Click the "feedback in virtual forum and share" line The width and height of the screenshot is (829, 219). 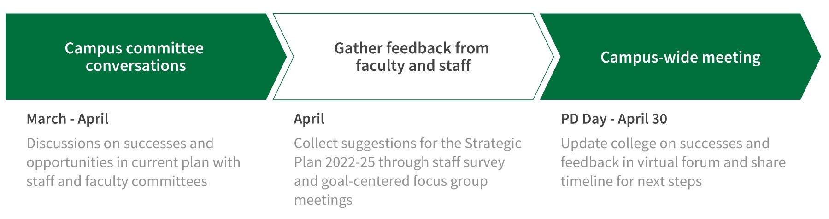673,162
